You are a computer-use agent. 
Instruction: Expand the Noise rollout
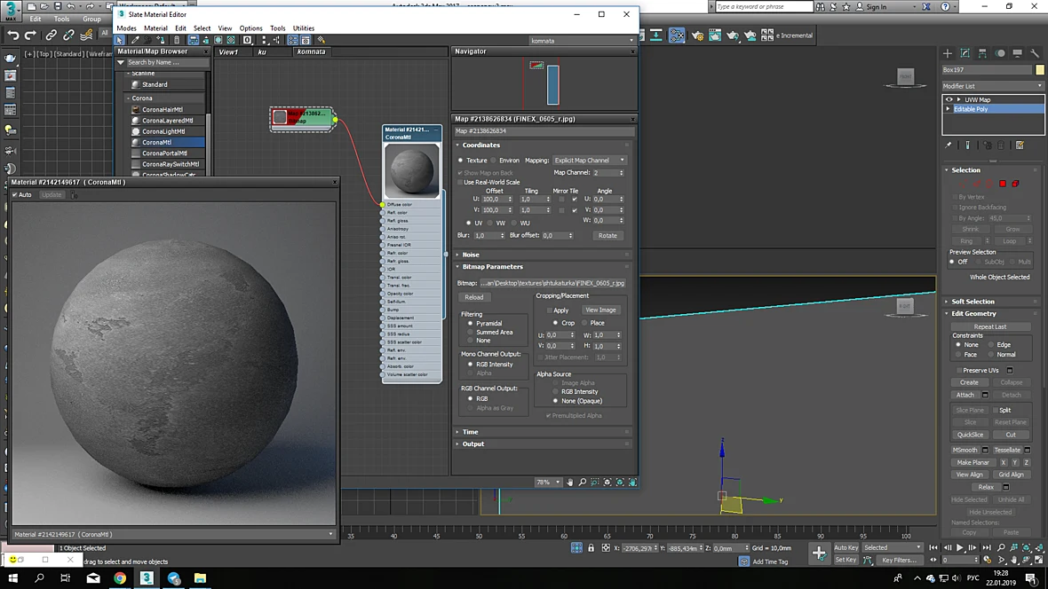(x=471, y=255)
